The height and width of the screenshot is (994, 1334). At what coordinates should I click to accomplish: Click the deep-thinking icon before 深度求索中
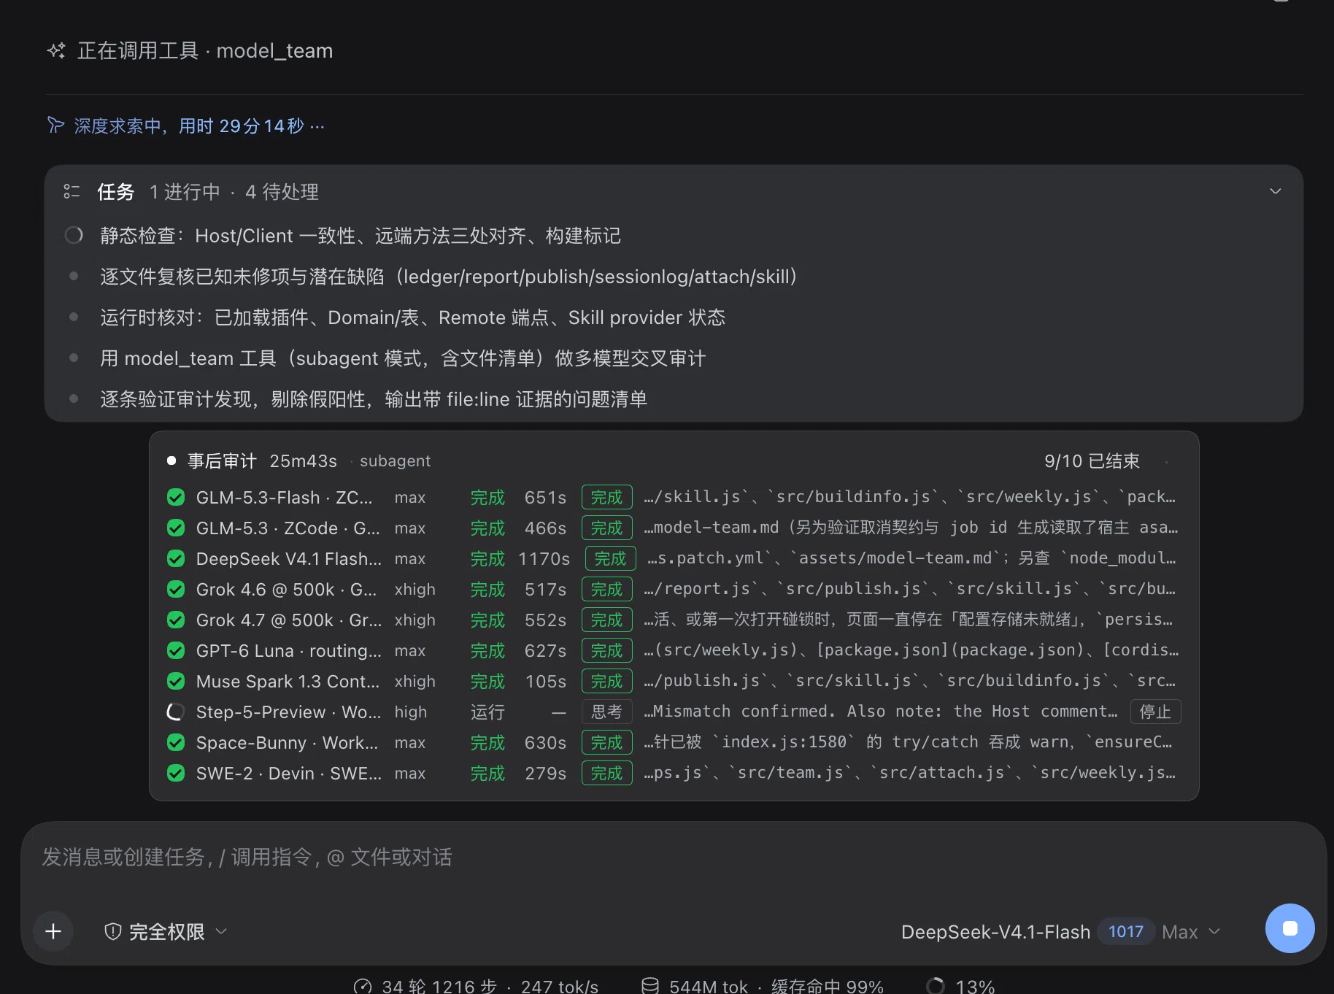pyautogui.click(x=55, y=126)
